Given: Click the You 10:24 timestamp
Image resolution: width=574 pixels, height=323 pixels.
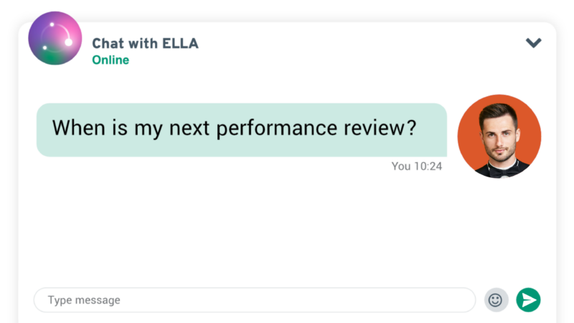Looking at the screenshot, I should [x=417, y=167].
